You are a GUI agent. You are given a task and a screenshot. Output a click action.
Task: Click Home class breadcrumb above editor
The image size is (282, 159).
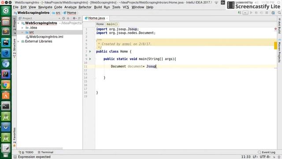point(100,24)
